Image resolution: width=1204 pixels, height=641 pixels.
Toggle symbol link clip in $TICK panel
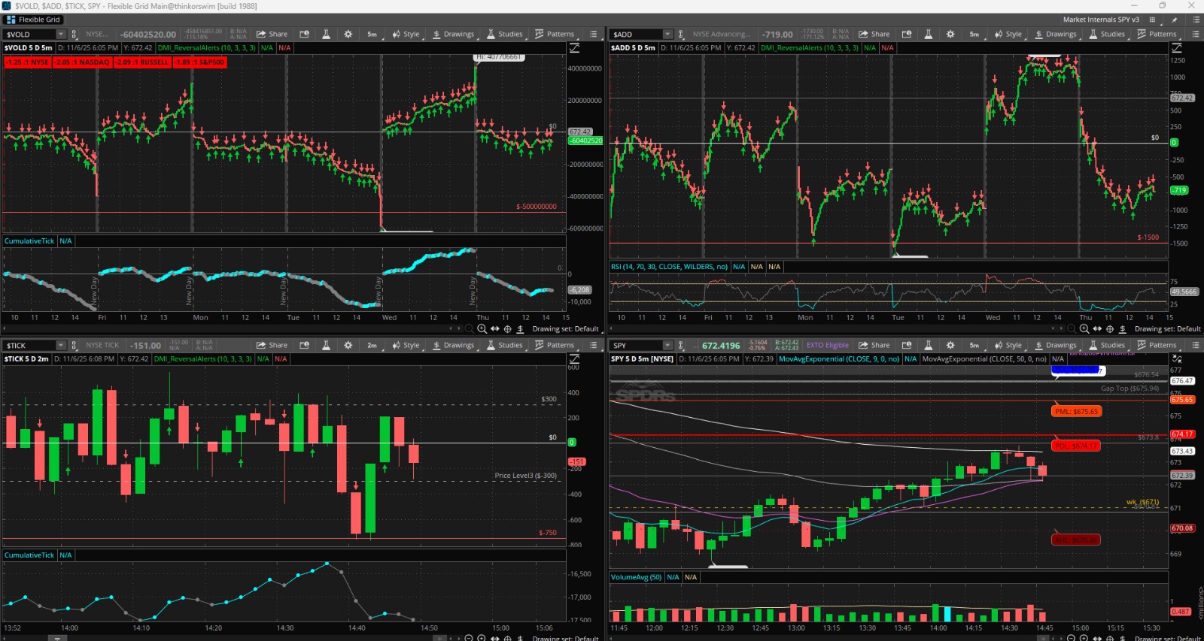74,345
